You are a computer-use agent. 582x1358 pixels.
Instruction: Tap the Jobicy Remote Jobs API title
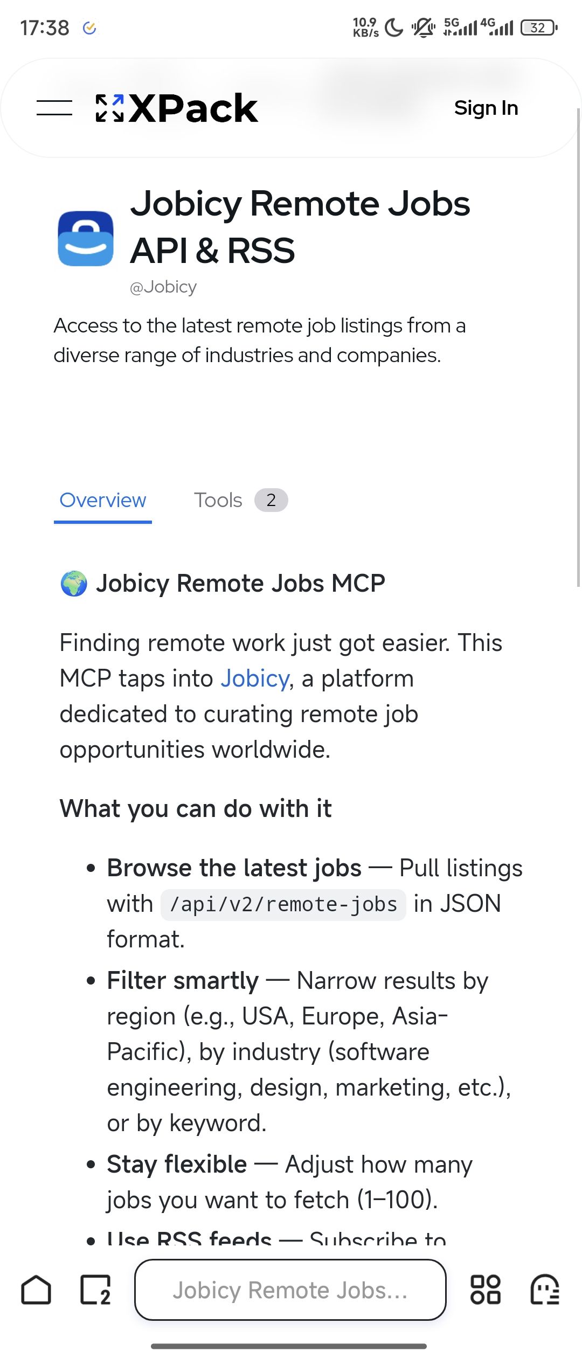[x=300, y=227]
